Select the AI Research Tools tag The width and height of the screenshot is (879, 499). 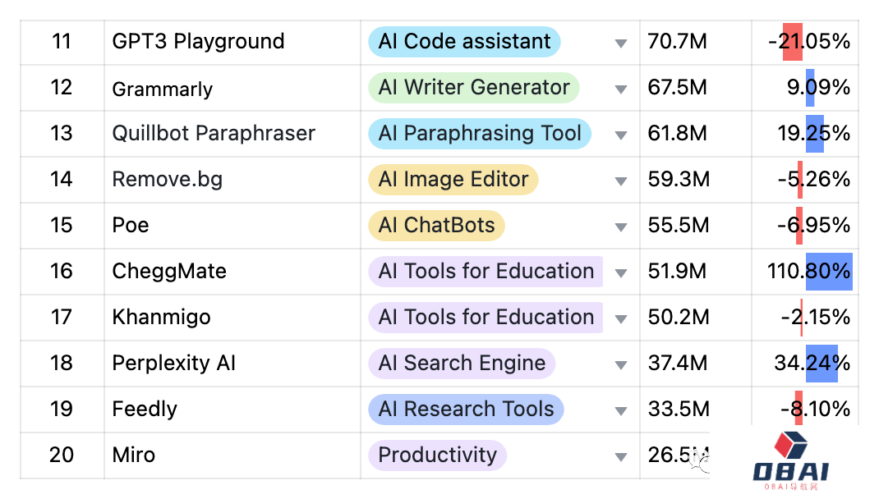click(x=465, y=410)
